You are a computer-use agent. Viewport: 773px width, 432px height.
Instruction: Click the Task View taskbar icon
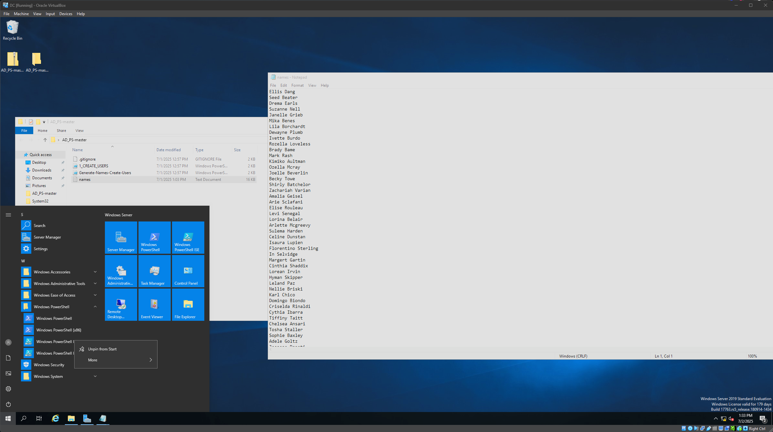click(39, 418)
